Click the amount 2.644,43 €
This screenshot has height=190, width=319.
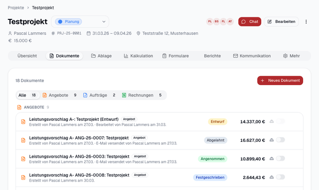coord(254,178)
